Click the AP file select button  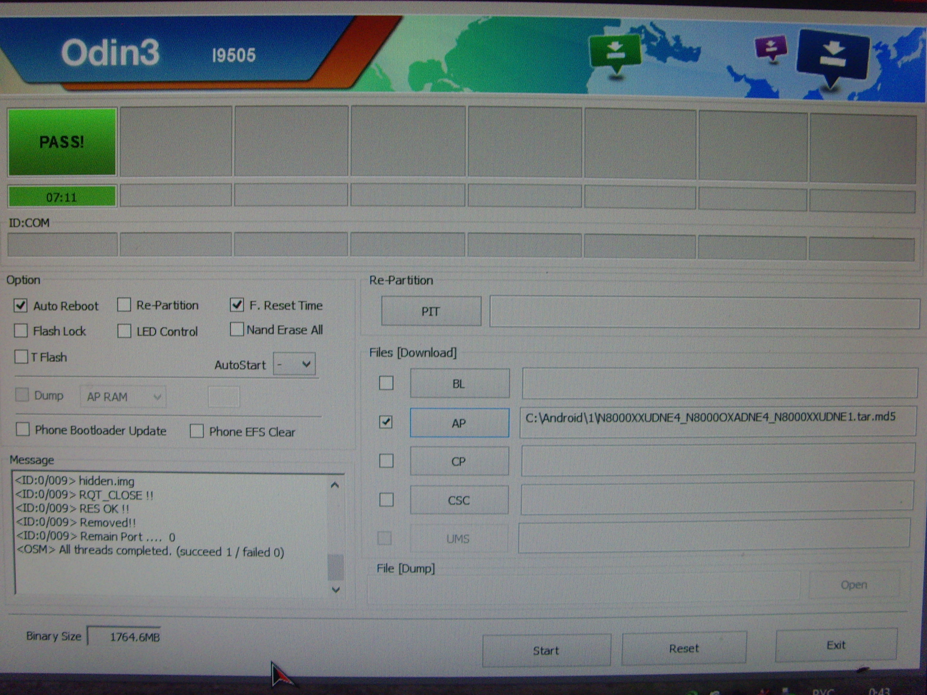[459, 423]
